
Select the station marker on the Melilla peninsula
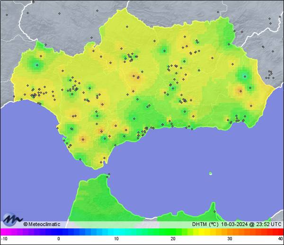[214, 211]
